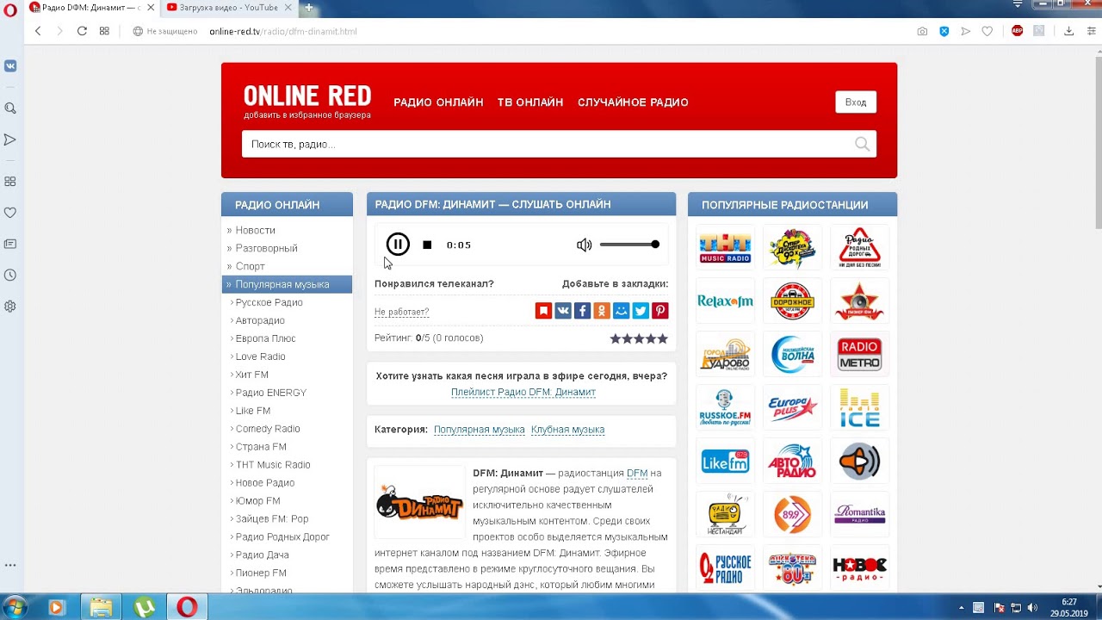Open the search panel in Opera sidebar

[10, 108]
